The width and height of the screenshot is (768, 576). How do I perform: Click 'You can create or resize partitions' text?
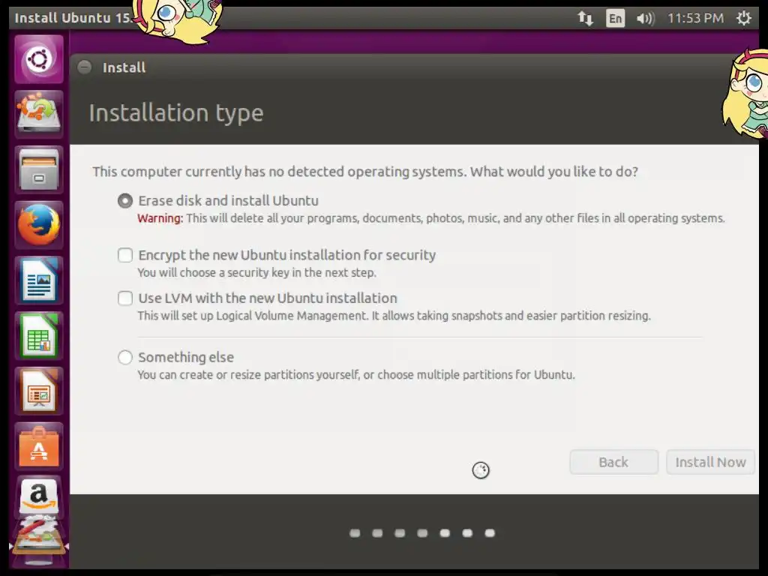[356, 375]
